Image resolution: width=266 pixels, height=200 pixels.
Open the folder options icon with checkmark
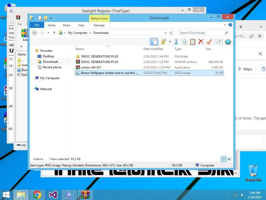[x=164, y=42]
